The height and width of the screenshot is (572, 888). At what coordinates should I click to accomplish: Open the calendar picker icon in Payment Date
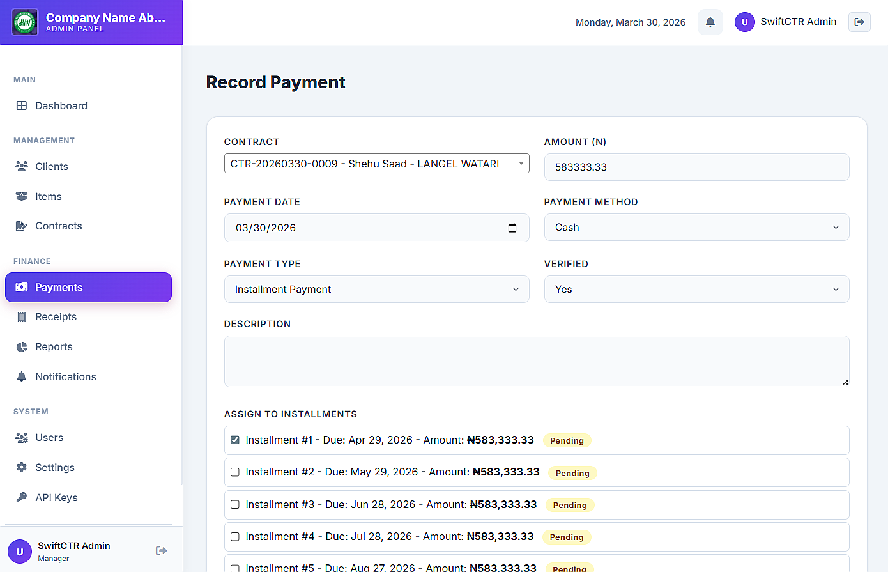coord(512,228)
